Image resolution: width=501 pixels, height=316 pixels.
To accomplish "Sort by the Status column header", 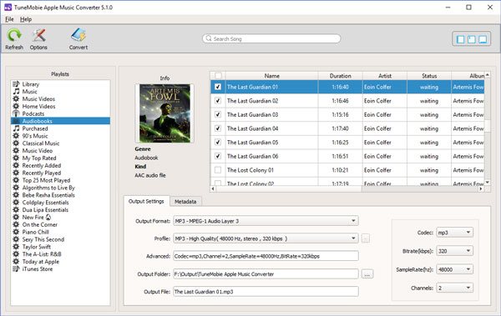I will coord(429,76).
